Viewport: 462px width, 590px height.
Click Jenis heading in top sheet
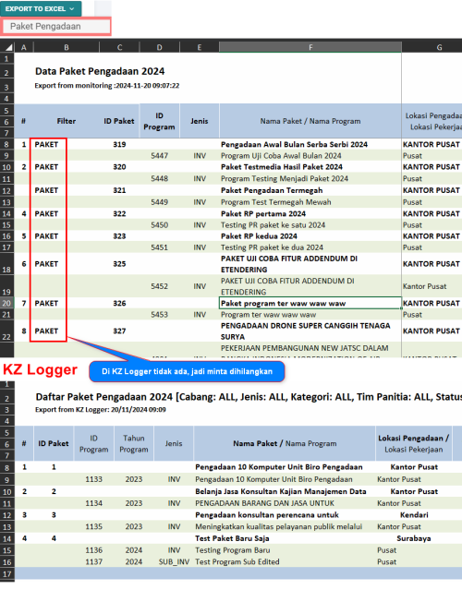click(200, 121)
